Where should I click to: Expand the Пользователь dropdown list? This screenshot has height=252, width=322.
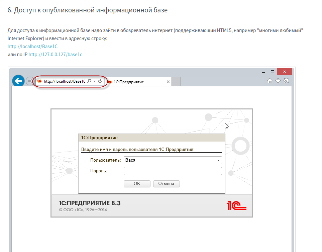click(218, 160)
